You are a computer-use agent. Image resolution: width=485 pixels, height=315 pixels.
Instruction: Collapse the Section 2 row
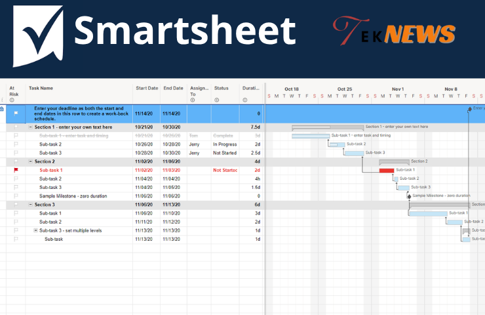pos(30,161)
